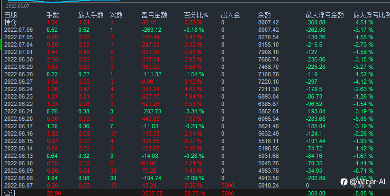Select the 2022.07.01 date row

pyautogui.click(x=19, y=52)
